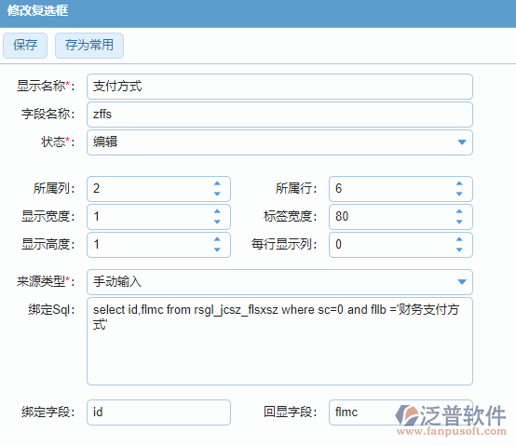The width and height of the screenshot is (516, 446).
Task: Click the 保存 button
Action: (25, 46)
